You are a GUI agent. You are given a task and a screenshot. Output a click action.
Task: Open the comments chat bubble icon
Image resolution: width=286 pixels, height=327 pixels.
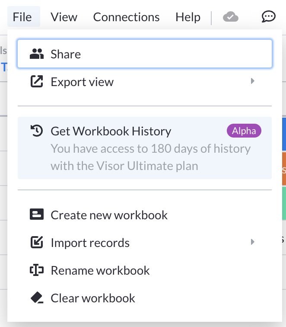tap(269, 17)
